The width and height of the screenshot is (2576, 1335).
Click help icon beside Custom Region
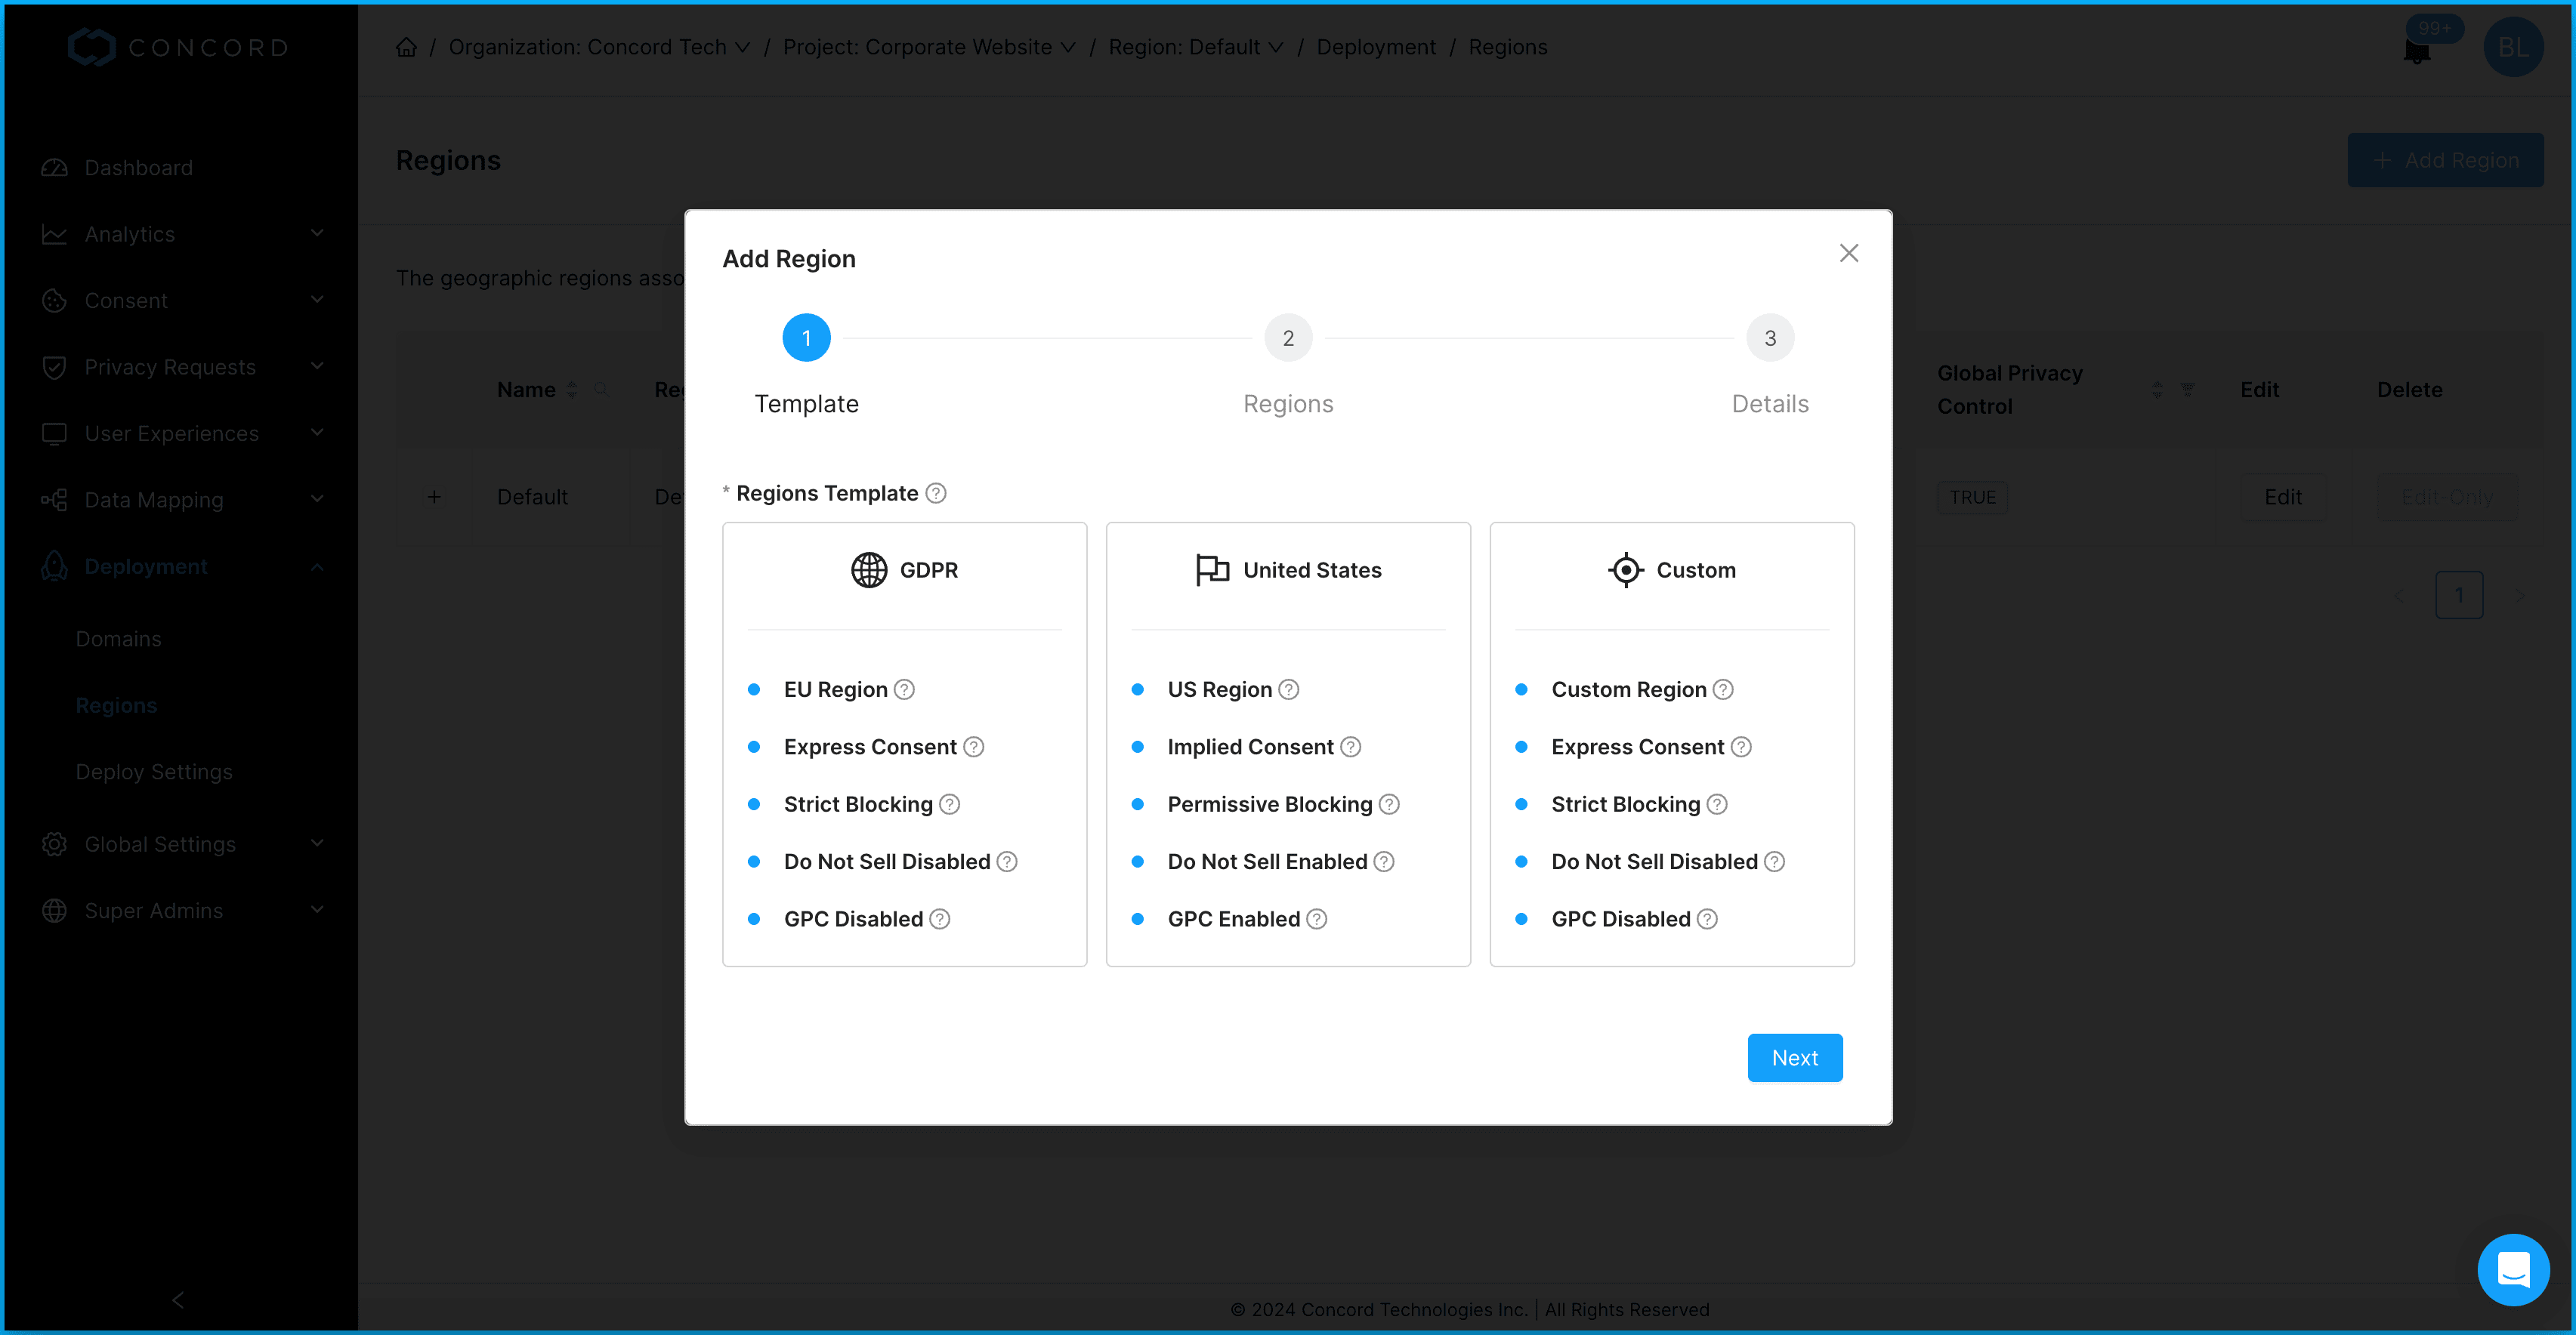click(x=1723, y=689)
